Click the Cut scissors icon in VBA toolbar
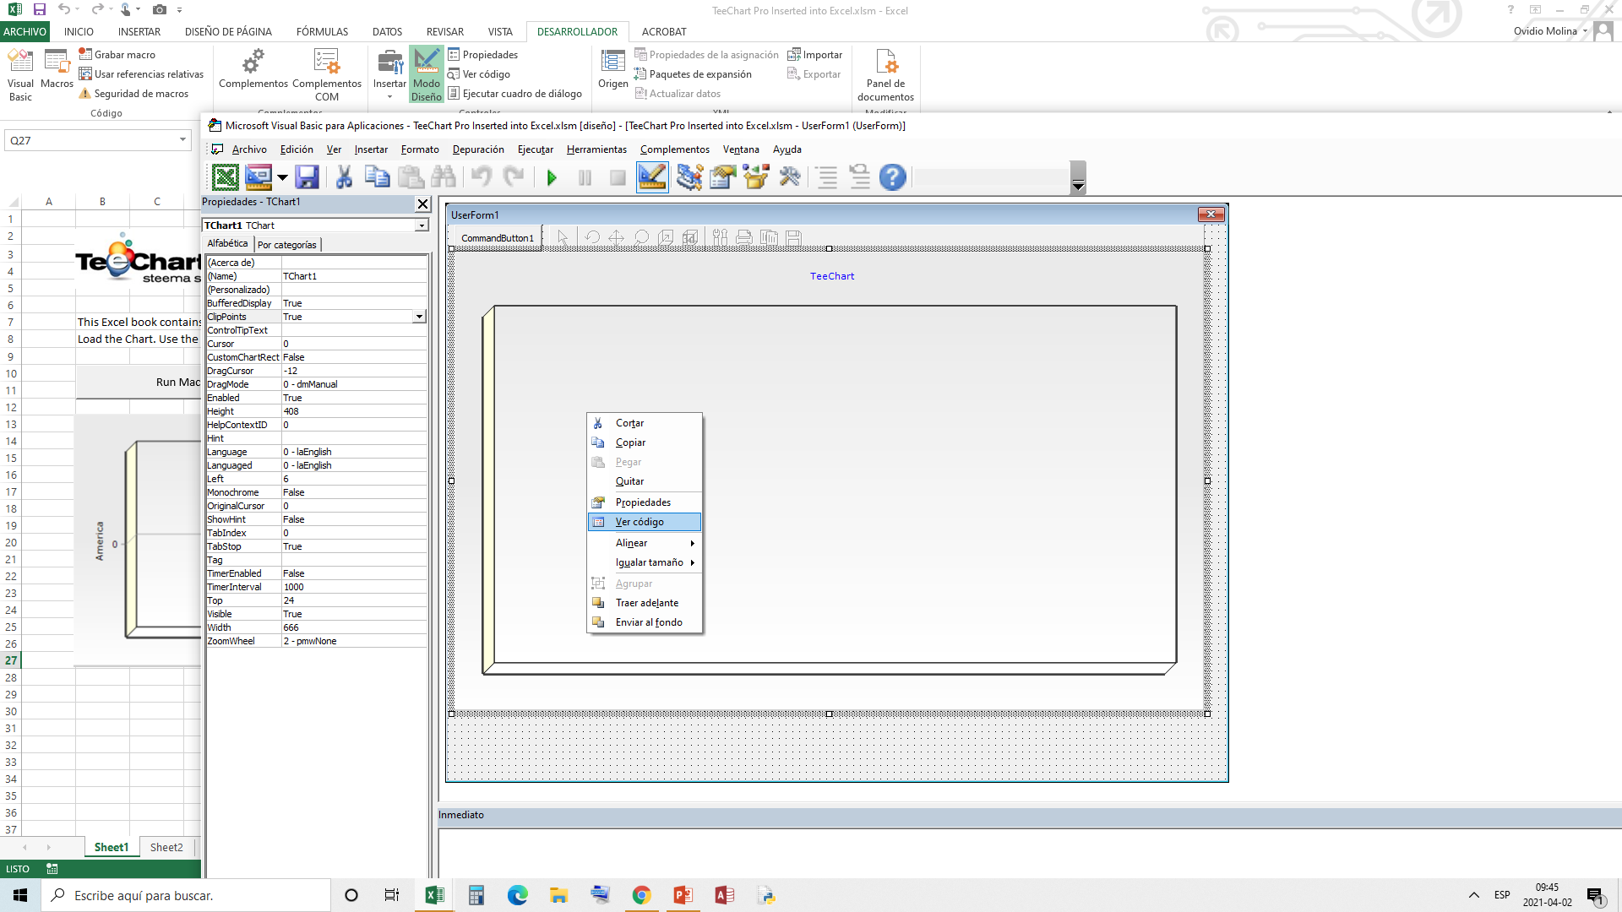Image resolution: width=1622 pixels, height=912 pixels. pyautogui.click(x=344, y=177)
